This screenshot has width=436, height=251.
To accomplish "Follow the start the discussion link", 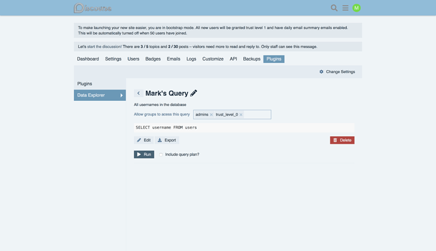I will point(104,47).
